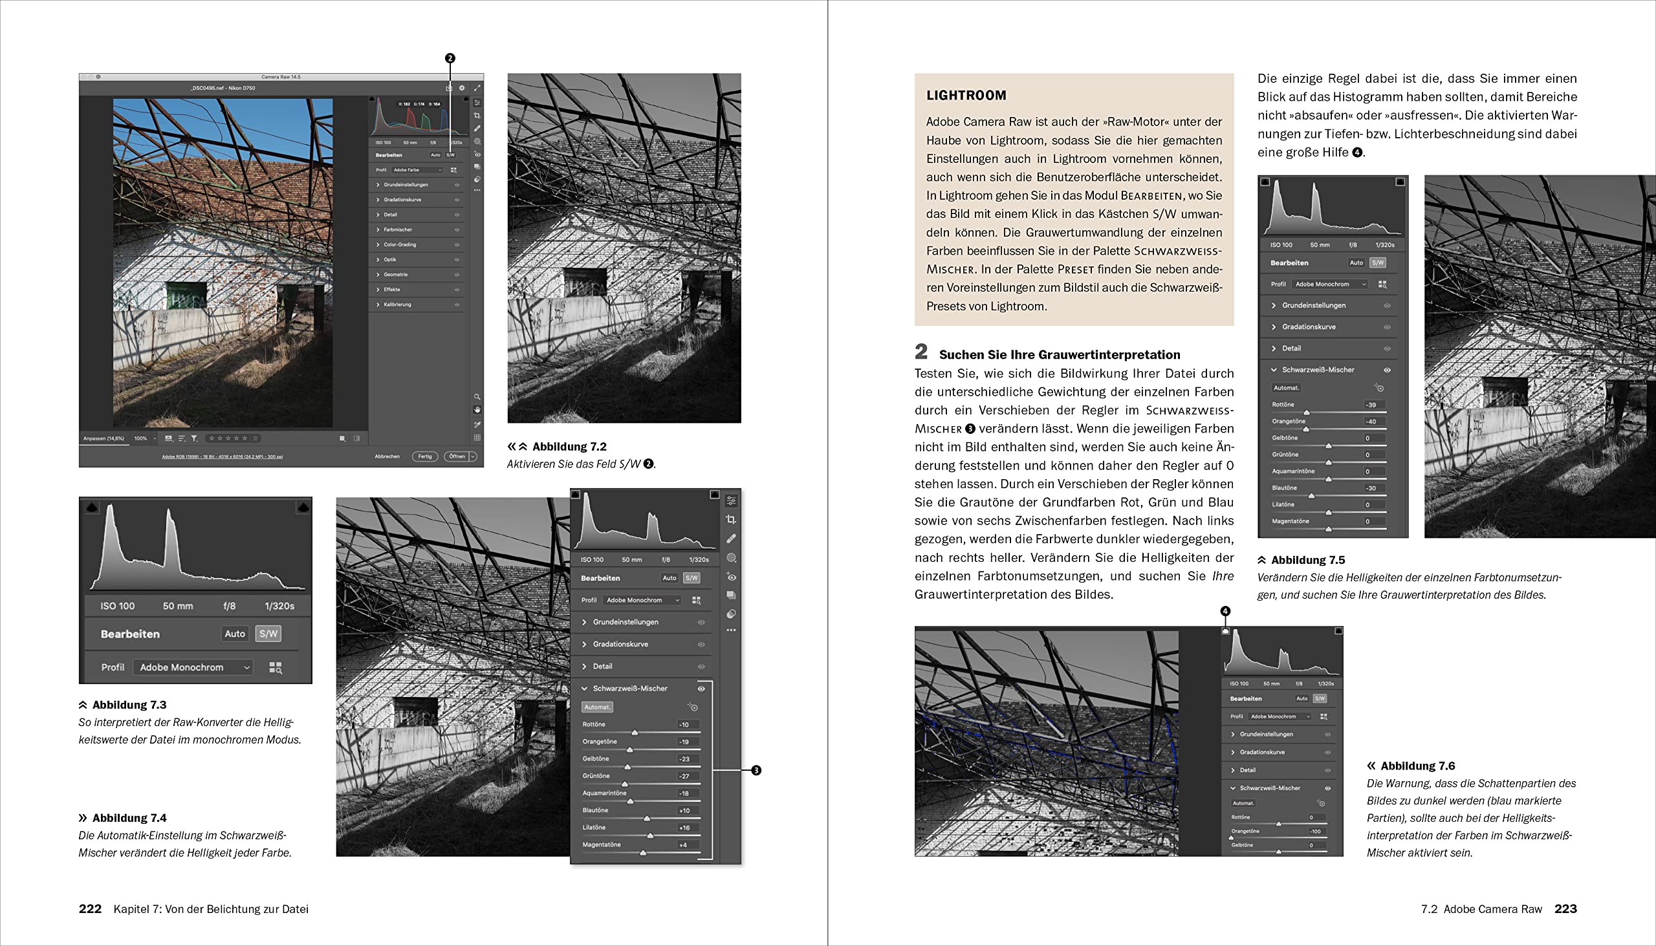Click the save image icon in Camera Raw 14.5 window
The height and width of the screenshot is (946, 1656).
(x=448, y=88)
